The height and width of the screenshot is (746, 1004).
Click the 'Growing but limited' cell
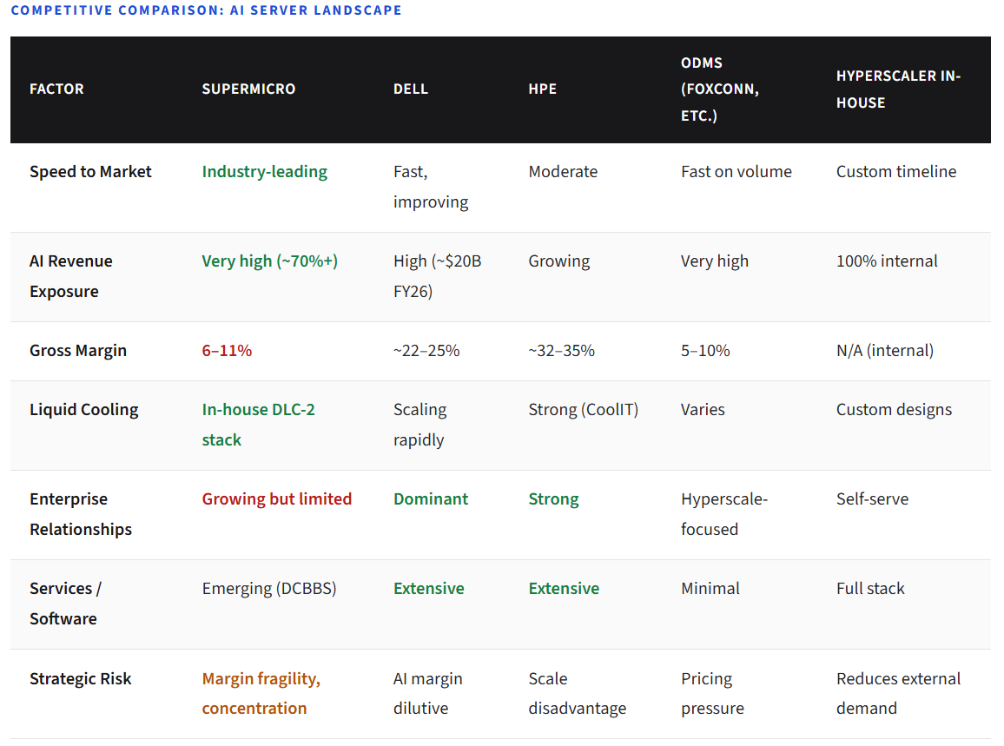point(276,499)
